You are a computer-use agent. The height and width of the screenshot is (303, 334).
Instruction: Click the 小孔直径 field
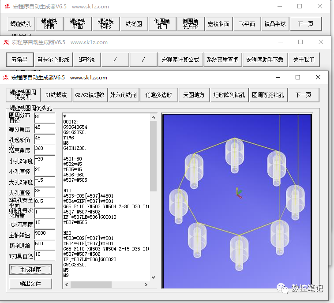click(45, 171)
